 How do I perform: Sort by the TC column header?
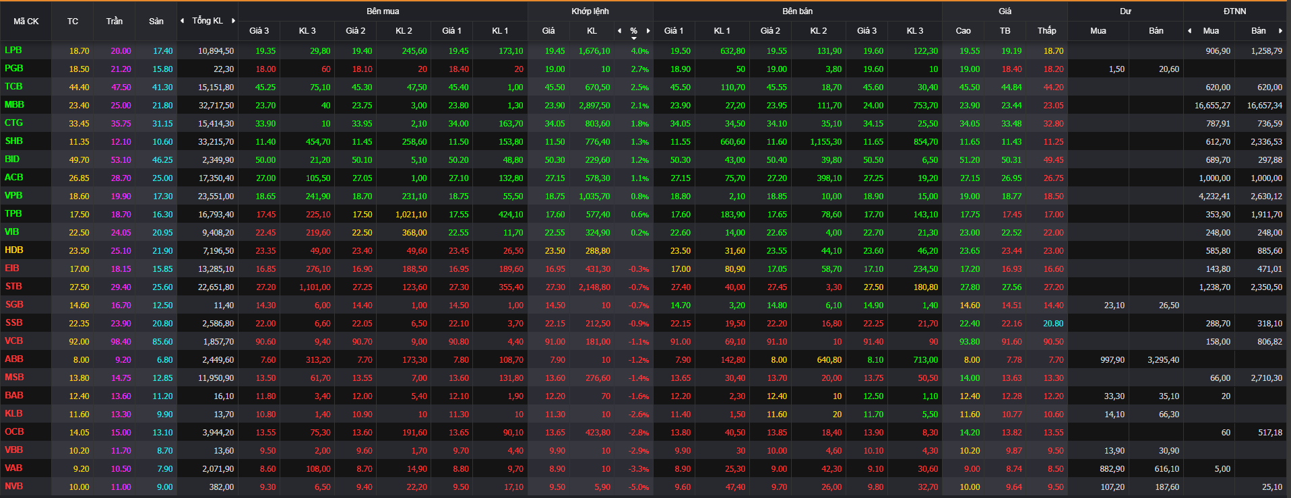73,21
